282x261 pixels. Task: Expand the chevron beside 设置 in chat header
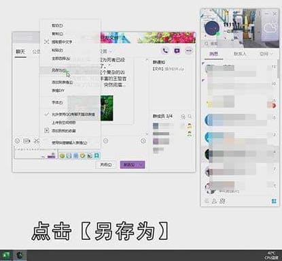(111, 51)
